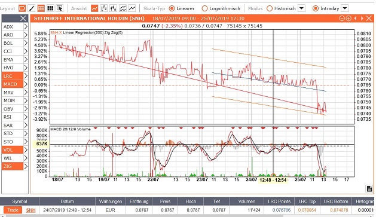376x217 pixels.
Task: Click the LRC Bottom value 0.074878
Action: 338,210
